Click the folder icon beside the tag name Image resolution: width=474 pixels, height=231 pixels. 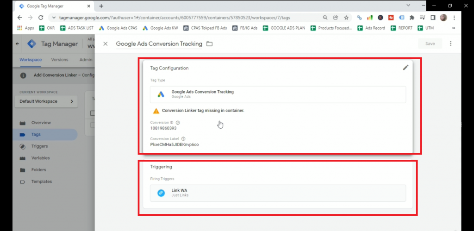click(209, 44)
